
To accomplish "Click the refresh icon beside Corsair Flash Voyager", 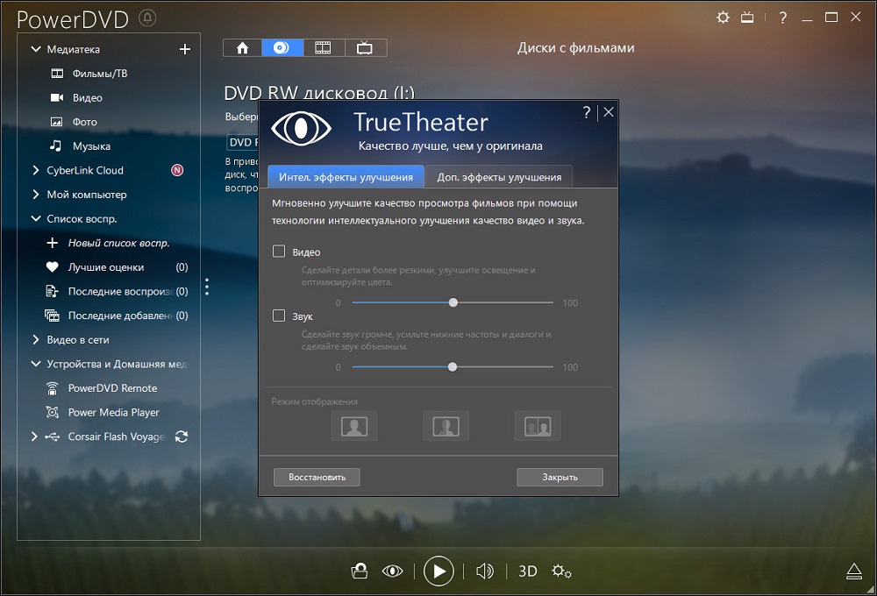I will 182,436.
